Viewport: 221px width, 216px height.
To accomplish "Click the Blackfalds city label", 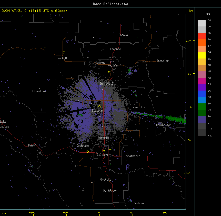I will tap(113, 57).
